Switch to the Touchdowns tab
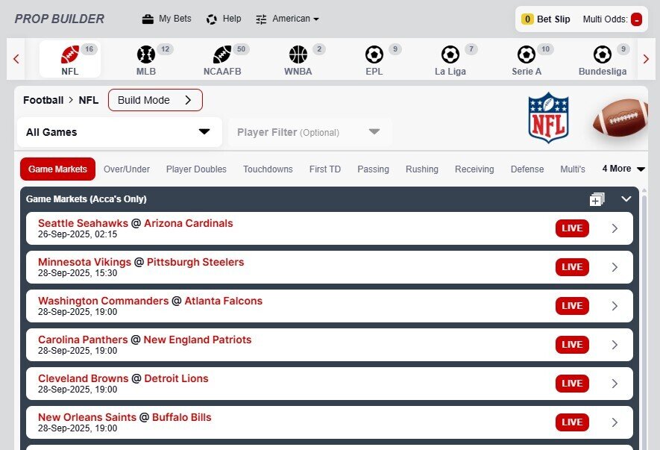 point(267,169)
